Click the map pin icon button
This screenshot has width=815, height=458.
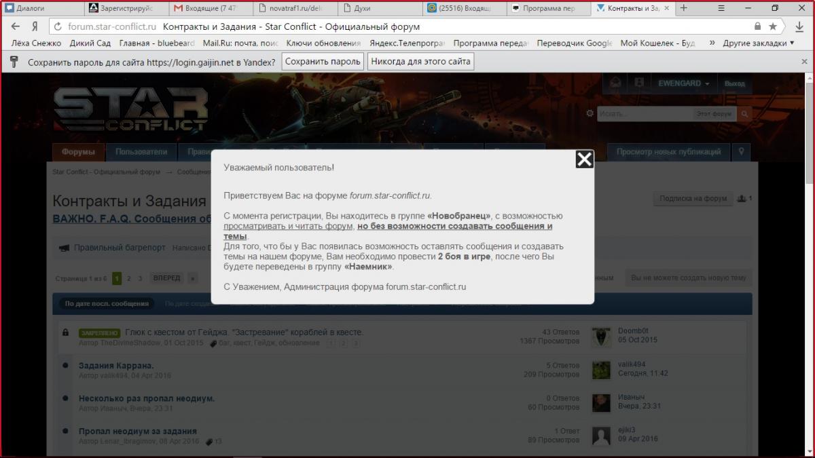742,152
